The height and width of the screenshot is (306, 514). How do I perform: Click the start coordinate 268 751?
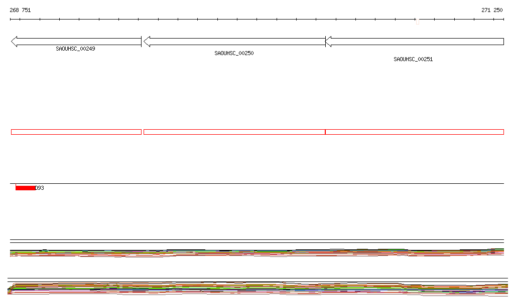(20, 10)
